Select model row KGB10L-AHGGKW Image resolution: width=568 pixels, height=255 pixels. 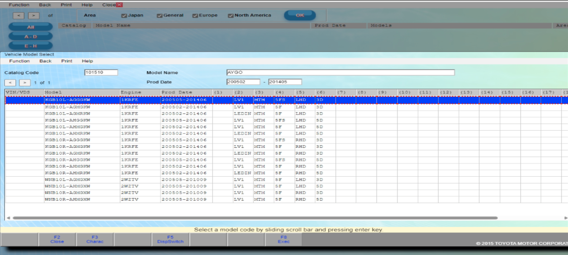tap(286, 120)
